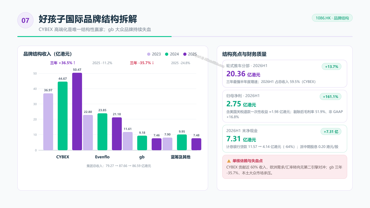Screen dimensions: 370x208
Task: Toggle the 2025 legend swatch
Action: pyautogui.click(x=185, y=54)
